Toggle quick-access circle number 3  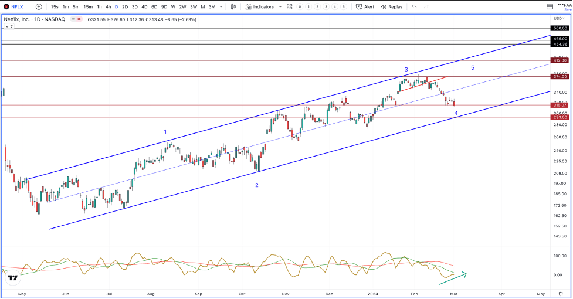[326, 6]
